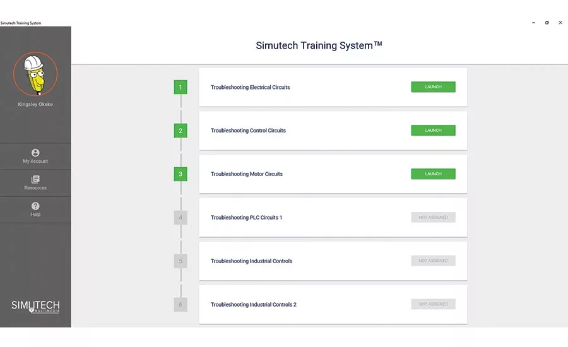
Task: Click the Kingsley Okeke username
Action: [35, 104]
